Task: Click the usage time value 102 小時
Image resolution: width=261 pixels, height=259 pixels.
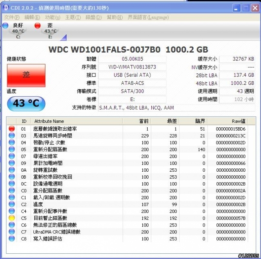Action: pyautogui.click(x=237, y=100)
